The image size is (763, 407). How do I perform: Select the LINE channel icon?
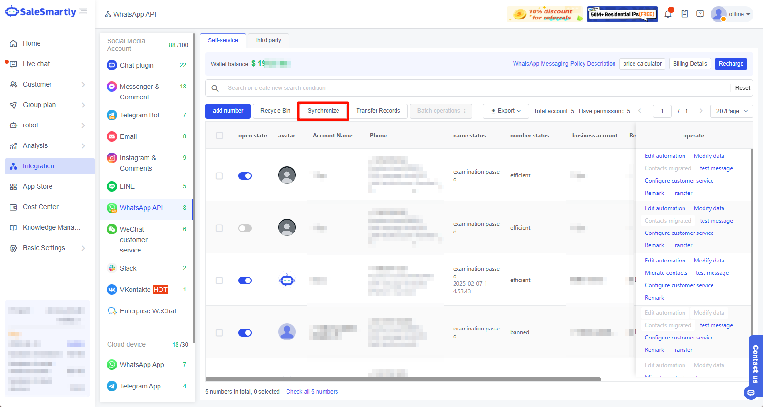pos(112,186)
